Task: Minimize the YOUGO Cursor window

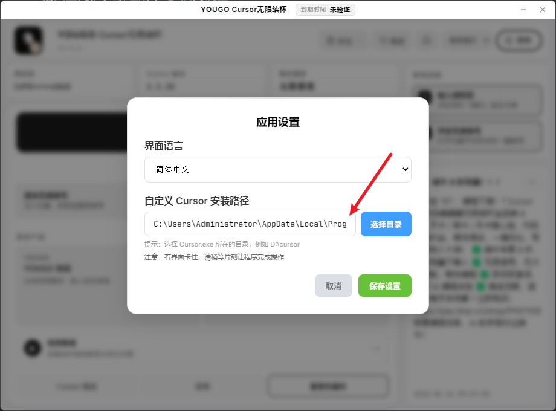Action: coord(523,10)
